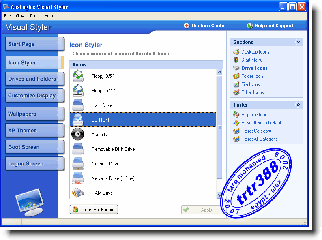Image resolution: width=322 pixels, height=240 pixels.
Task: Open the Tools menu
Action: pyautogui.click(x=34, y=16)
